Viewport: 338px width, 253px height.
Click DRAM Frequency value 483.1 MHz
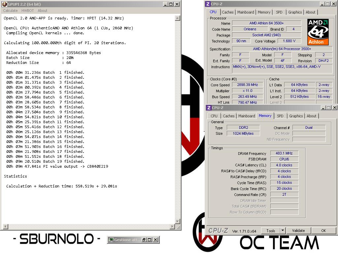point(284,153)
